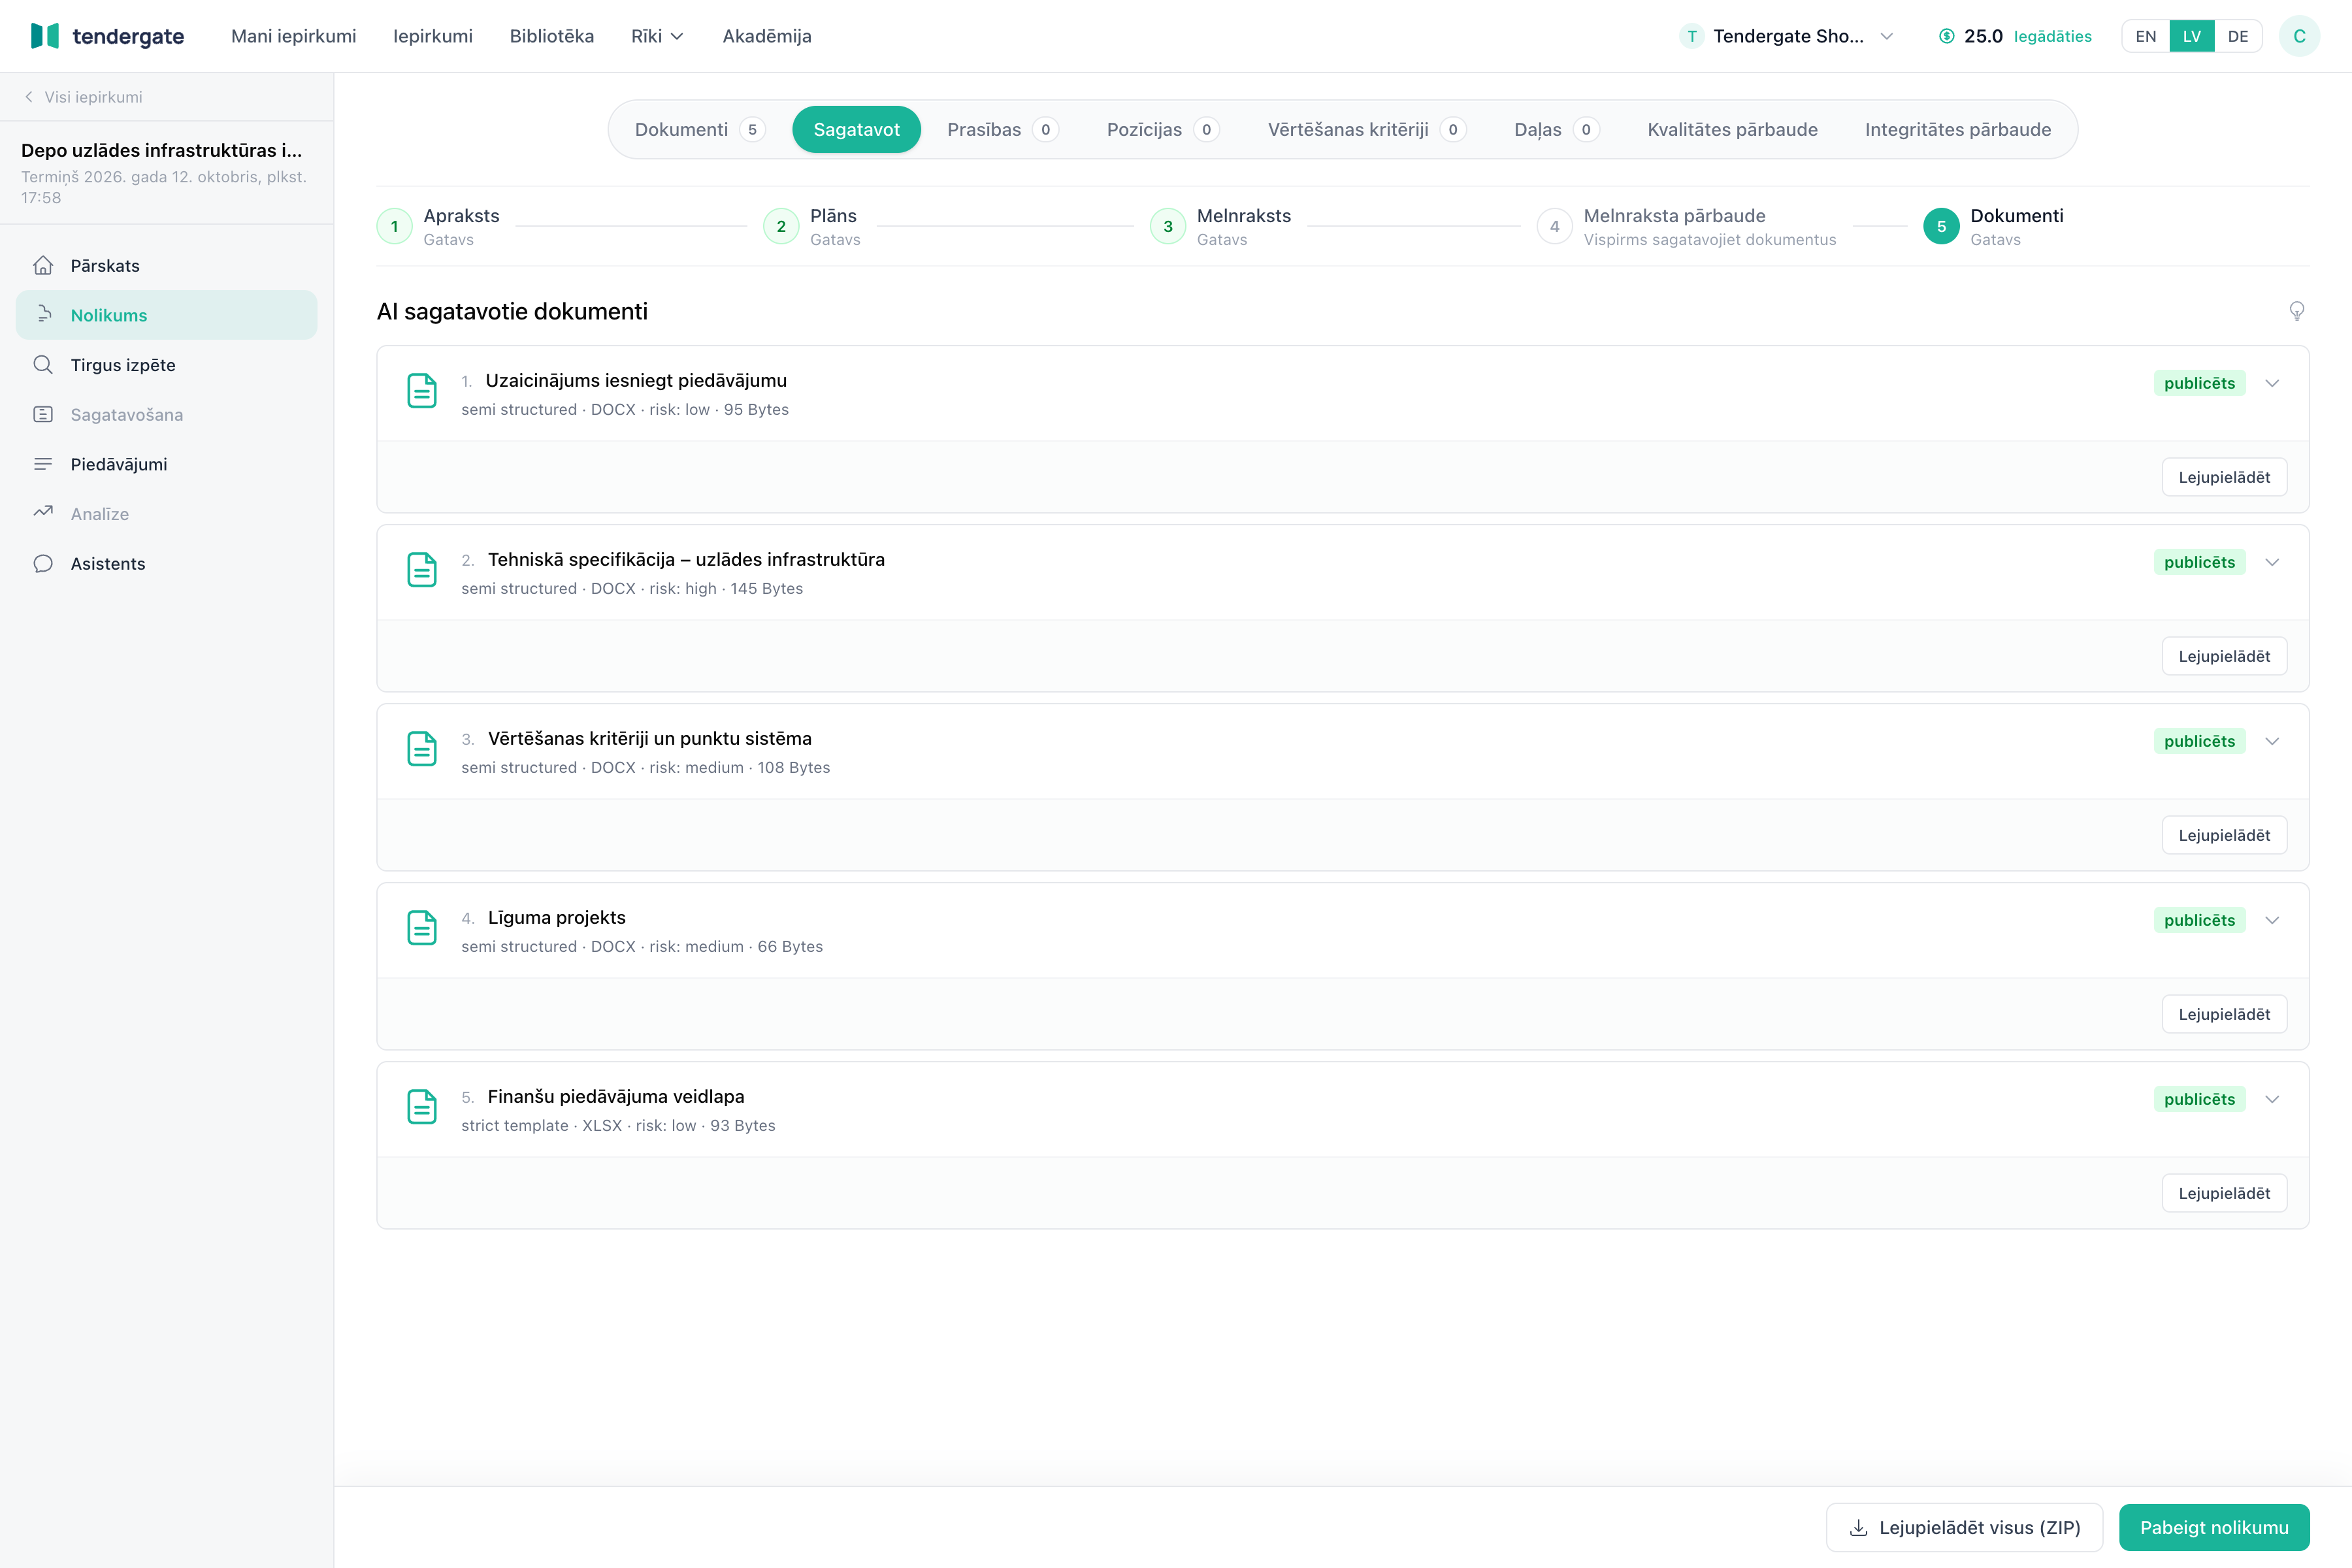Image resolution: width=2352 pixels, height=1568 pixels.
Task: Go to step 1 Apraksts circle
Action: tap(394, 226)
